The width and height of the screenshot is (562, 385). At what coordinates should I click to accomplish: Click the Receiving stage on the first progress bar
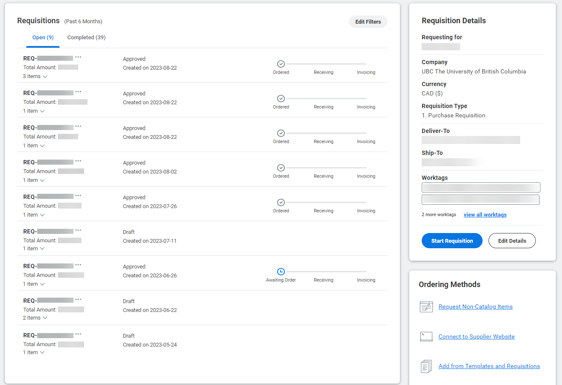coord(323,72)
